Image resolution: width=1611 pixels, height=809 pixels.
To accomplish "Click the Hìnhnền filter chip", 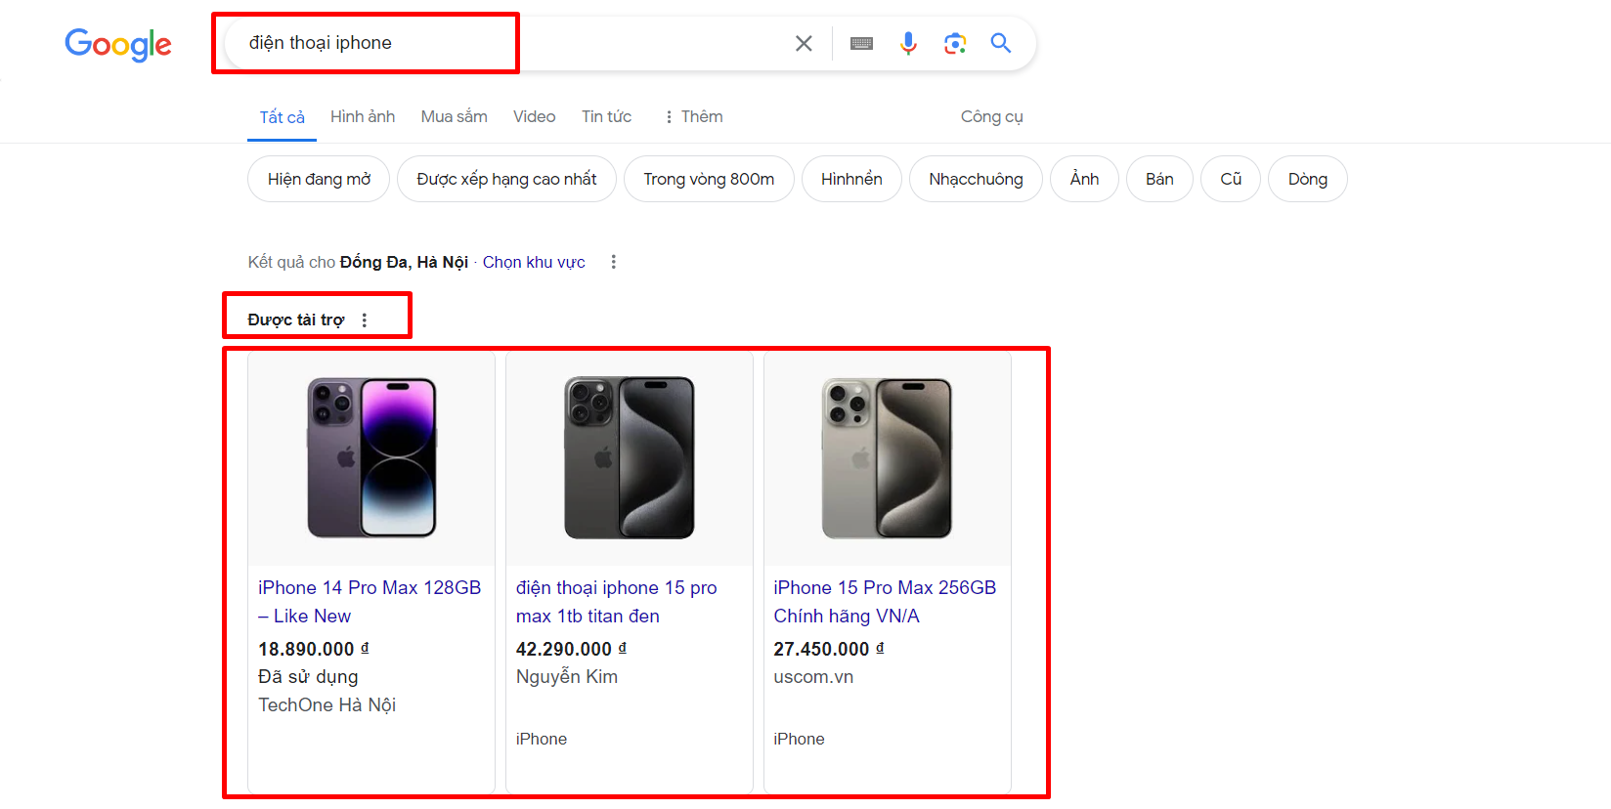I will click(851, 179).
